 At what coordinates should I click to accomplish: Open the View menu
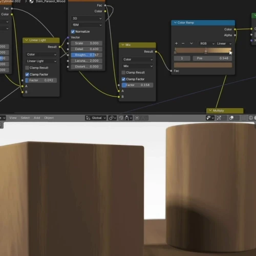(13, 118)
